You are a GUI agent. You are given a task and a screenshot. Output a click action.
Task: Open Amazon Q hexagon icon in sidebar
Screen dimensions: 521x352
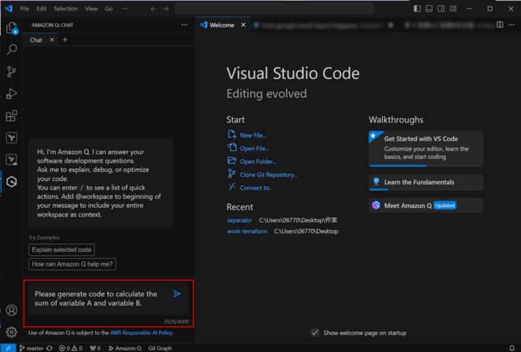pyautogui.click(x=11, y=181)
